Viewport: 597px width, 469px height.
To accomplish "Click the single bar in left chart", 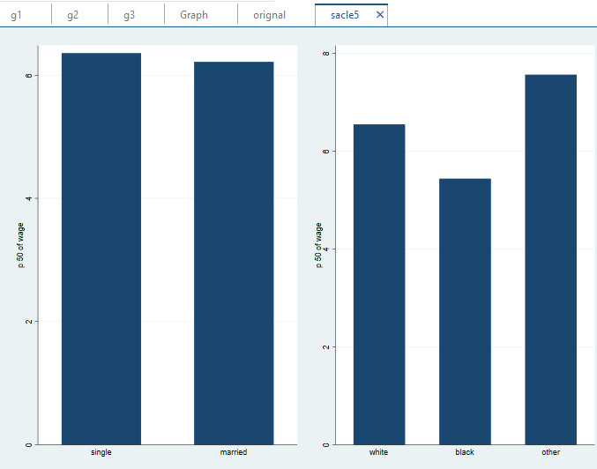I will coord(101,249).
